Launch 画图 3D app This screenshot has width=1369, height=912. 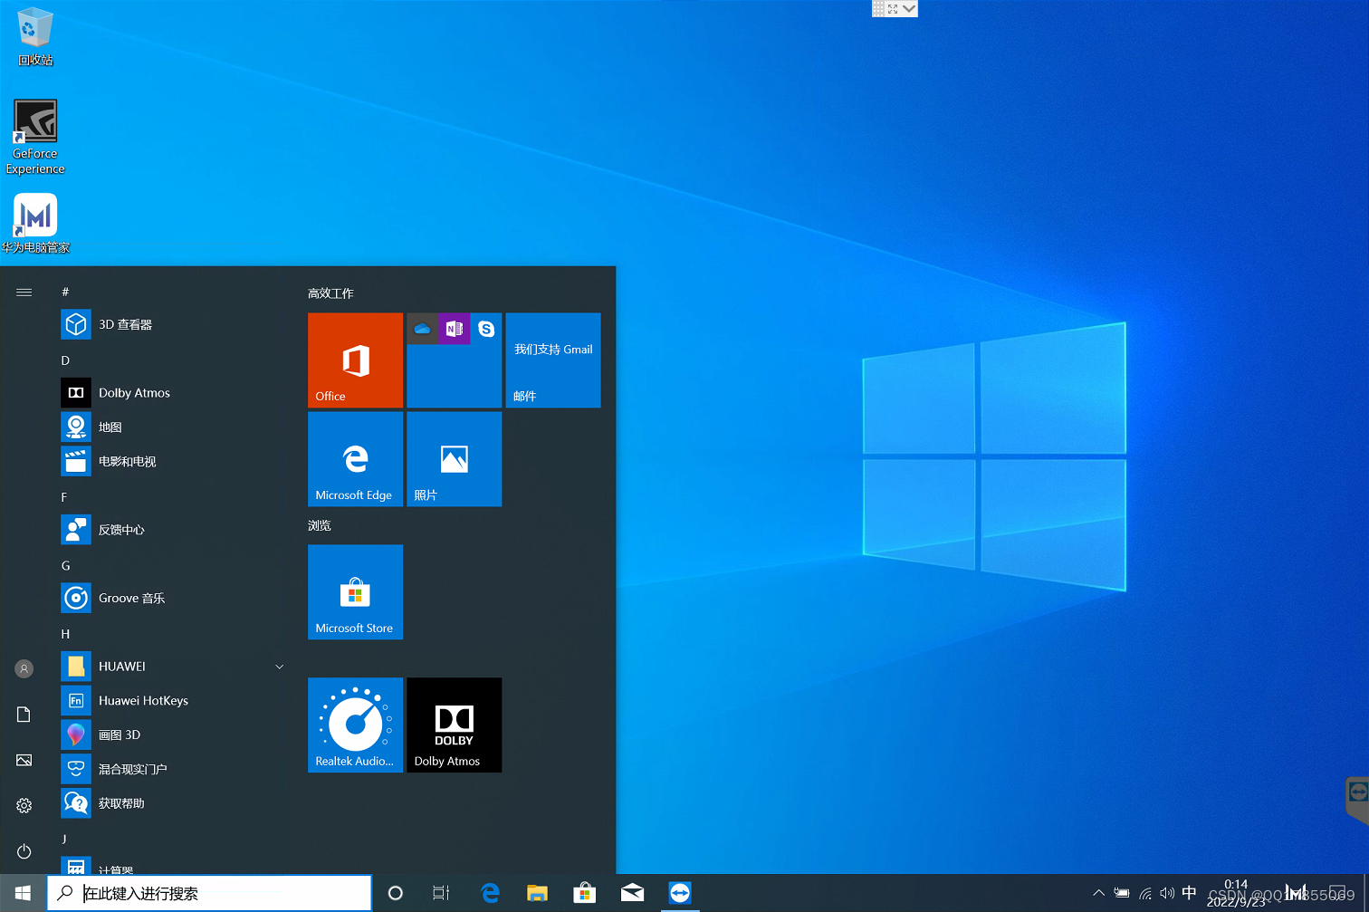pyautogui.click(x=172, y=734)
